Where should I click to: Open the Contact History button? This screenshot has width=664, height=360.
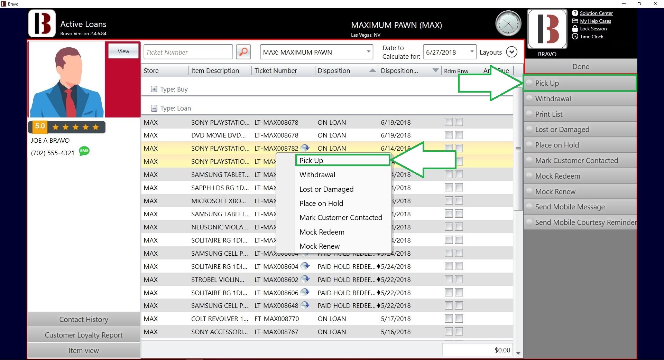pos(84,319)
